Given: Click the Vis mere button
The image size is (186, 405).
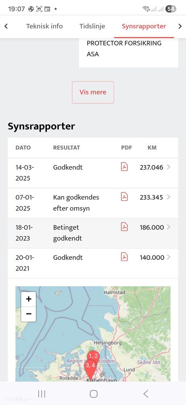Looking at the screenshot, I should (x=93, y=92).
